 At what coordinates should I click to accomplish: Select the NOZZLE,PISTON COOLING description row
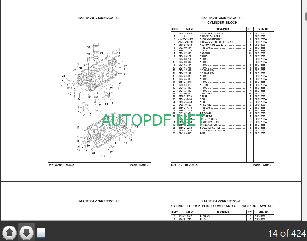tap(213, 130)
